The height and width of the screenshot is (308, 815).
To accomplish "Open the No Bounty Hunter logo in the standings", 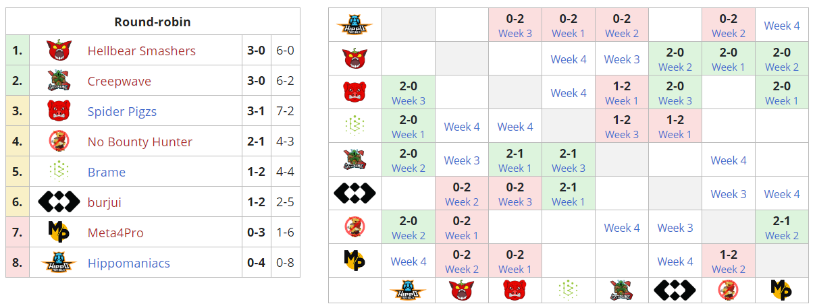I will (x=59, y=142).
